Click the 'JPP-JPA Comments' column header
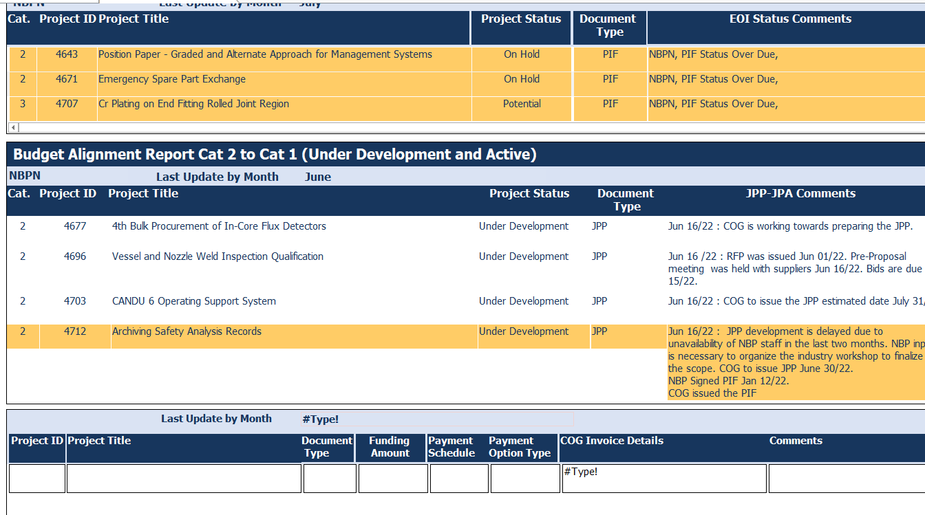 (800, 194)
